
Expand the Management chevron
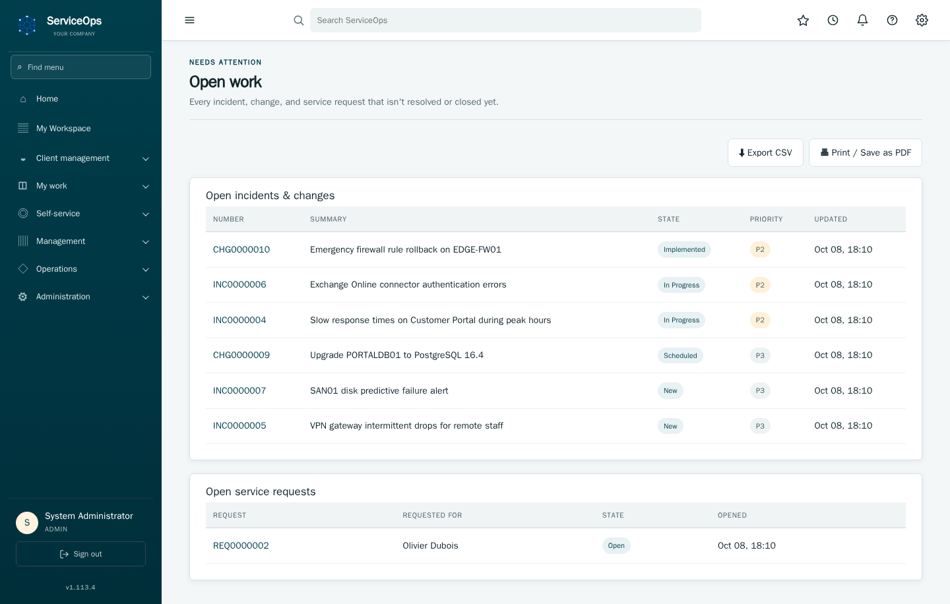(146, 242)
